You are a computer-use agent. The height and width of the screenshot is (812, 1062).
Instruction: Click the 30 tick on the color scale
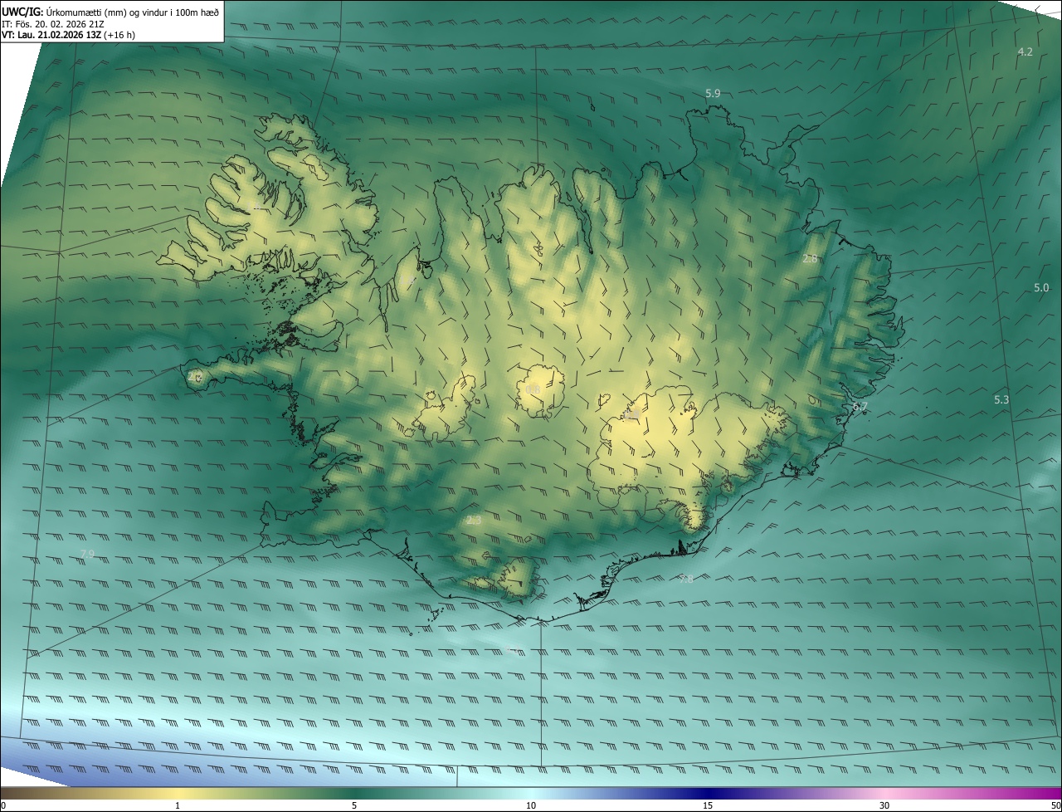(x=884, y=805)
